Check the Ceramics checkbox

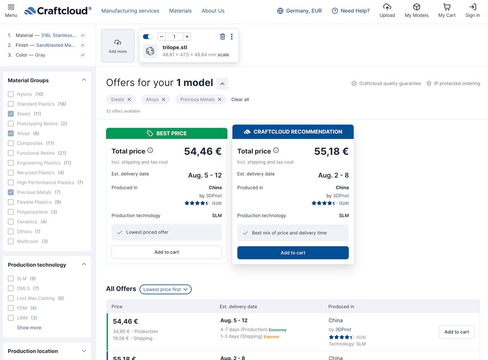tap(11, 222)
